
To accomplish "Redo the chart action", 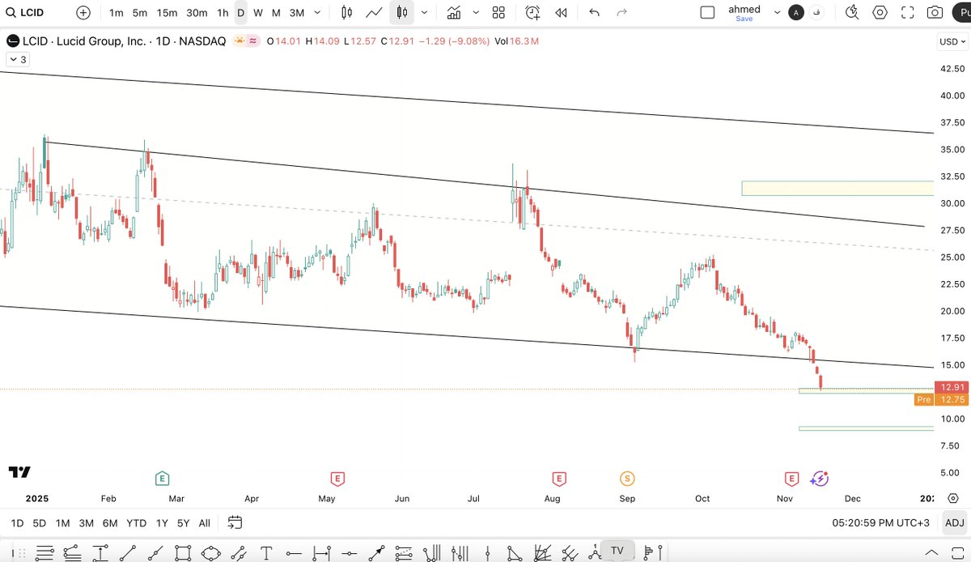I will pos(621,12).
